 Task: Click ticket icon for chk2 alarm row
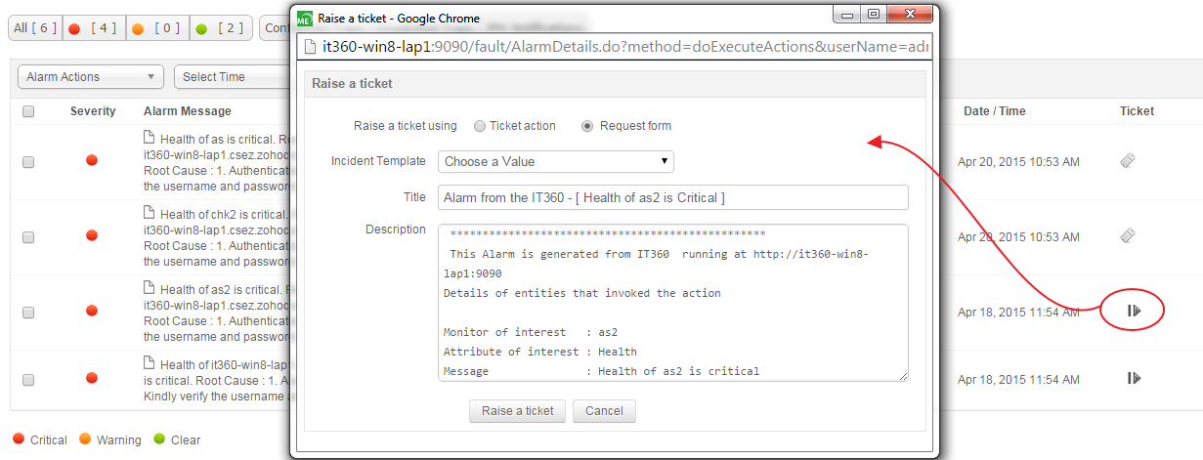tap(1127, 235)
